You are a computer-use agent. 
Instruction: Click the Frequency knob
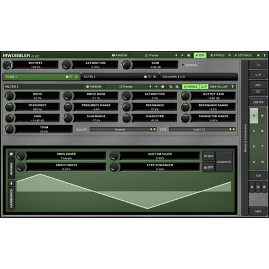(9, 107)
